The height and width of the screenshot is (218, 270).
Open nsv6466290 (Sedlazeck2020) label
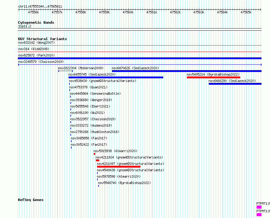[232, 81]
